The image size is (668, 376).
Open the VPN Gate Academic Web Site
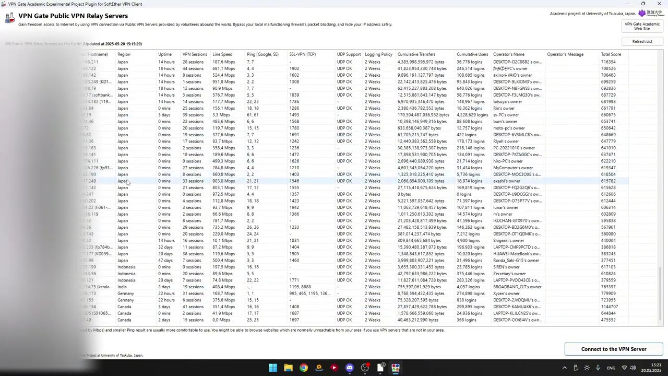point(642,26)
